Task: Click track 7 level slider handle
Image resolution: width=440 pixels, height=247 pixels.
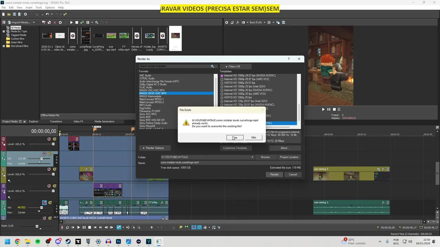Action: [x=53, y=144]
